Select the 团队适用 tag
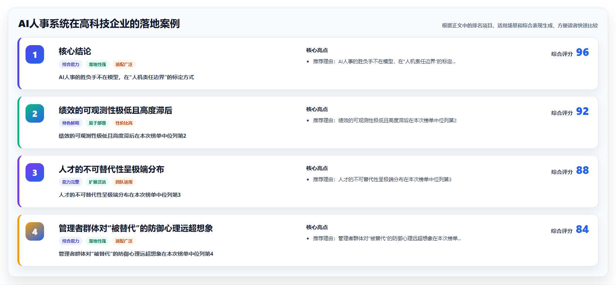The image size is (616, 285). (124, 182)
